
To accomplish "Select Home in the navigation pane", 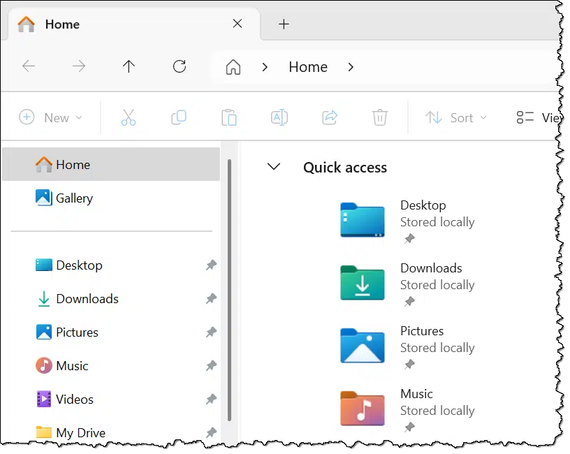I will click(111, 164).
